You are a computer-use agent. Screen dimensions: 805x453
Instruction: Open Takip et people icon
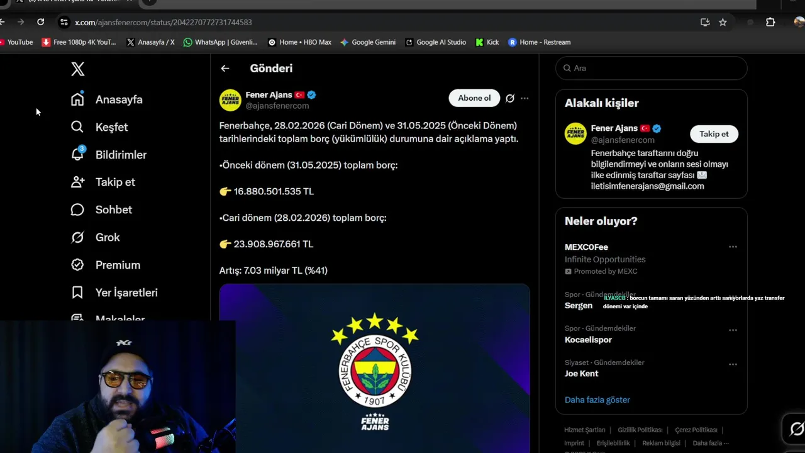point(77,182)
